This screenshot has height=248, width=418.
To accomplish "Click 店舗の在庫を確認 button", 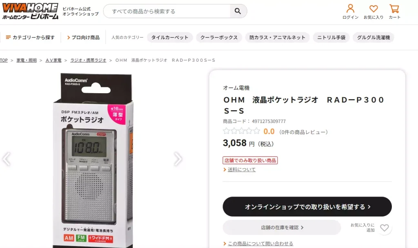I will (282, 228).
